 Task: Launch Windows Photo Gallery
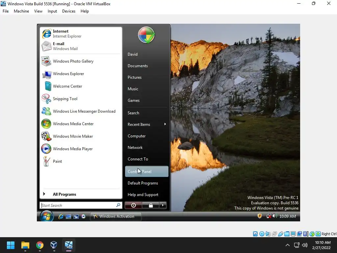[x=81, y=61]
